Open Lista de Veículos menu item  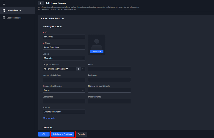(x=14, y=18)
